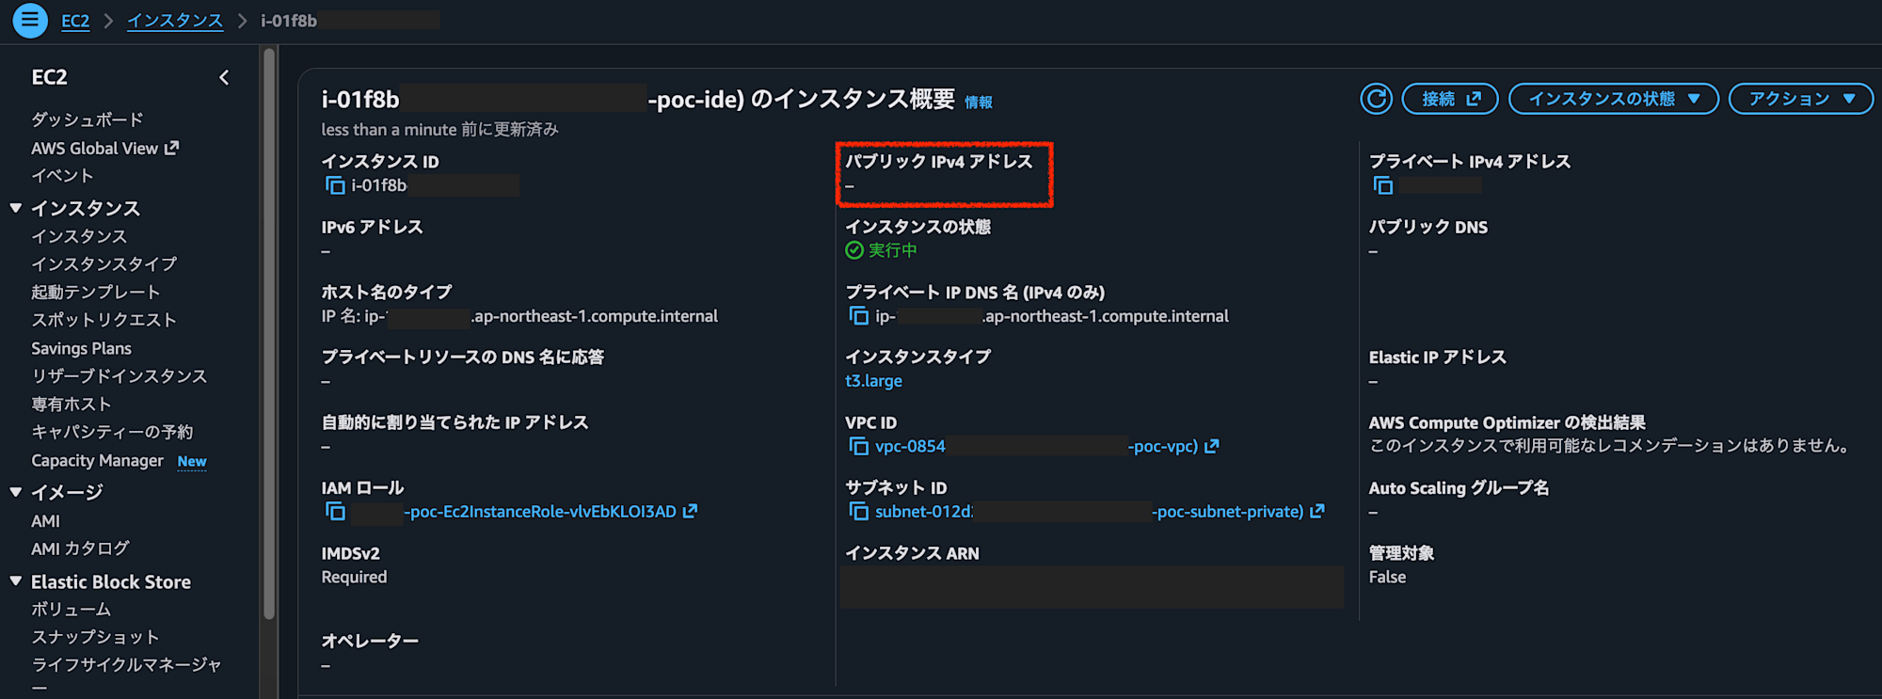1882x699 pixels.
Task: Click the 'less than a minute 前に更新済み' text
Action: (439, 130)
